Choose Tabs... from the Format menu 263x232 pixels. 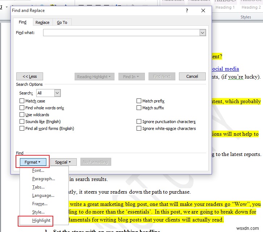[x=44, y=187]
